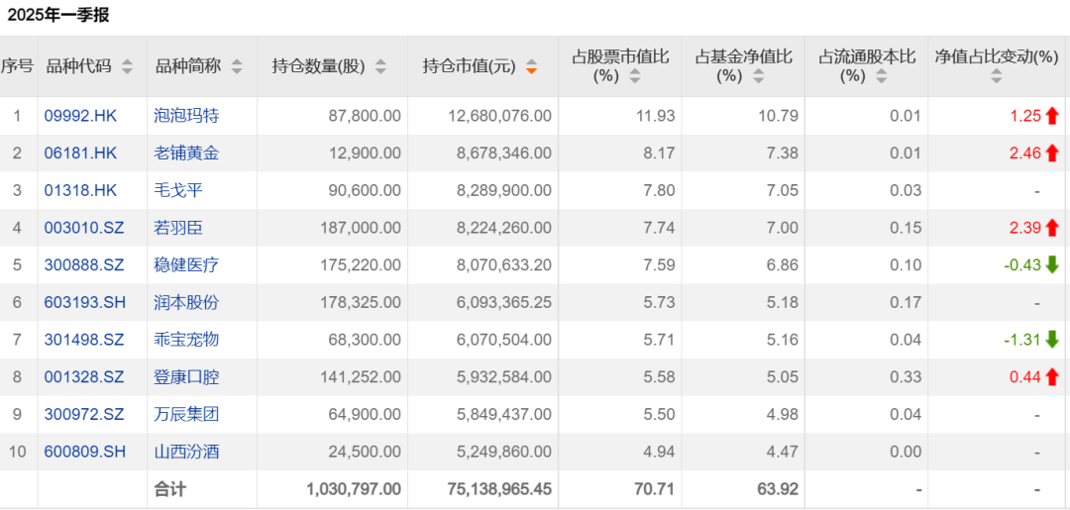Open stock code 301498.SZ

pos(84,340)
